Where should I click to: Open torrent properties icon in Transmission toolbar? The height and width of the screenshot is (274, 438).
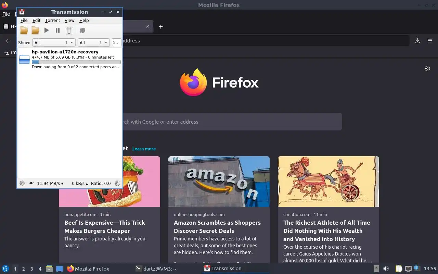tap(82, 30)
